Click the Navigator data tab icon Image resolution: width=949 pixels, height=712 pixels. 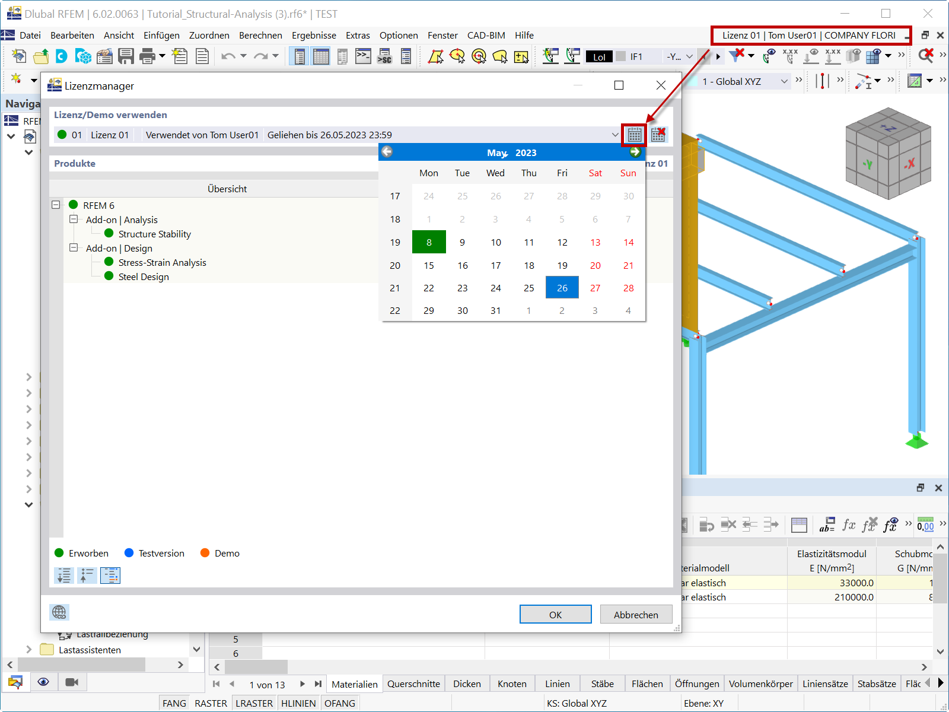15,682
